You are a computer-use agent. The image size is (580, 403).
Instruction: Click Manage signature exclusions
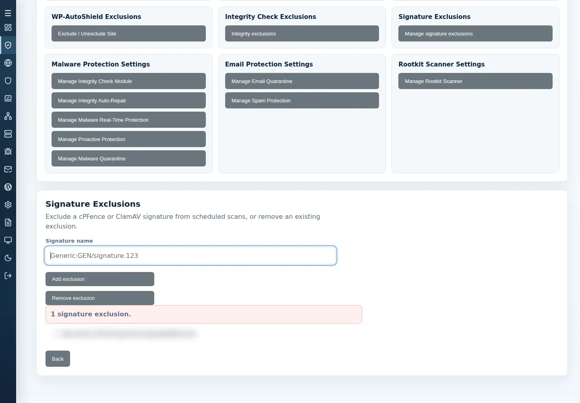[475, 33]
